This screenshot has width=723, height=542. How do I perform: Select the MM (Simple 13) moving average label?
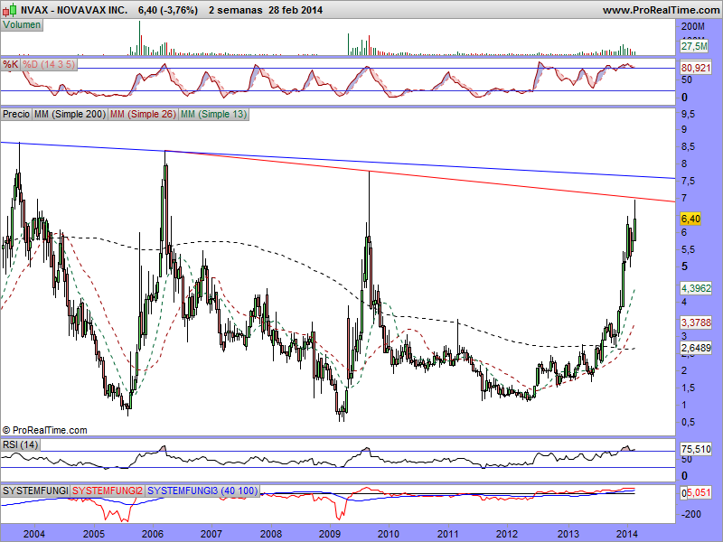pos(213,114)
